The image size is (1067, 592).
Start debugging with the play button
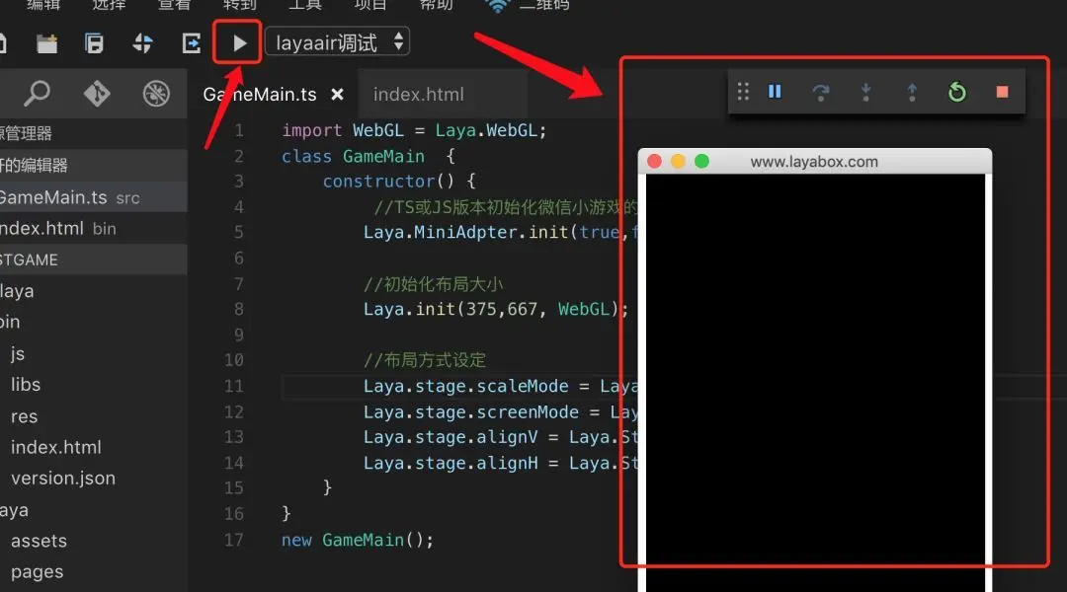(239, 43)
